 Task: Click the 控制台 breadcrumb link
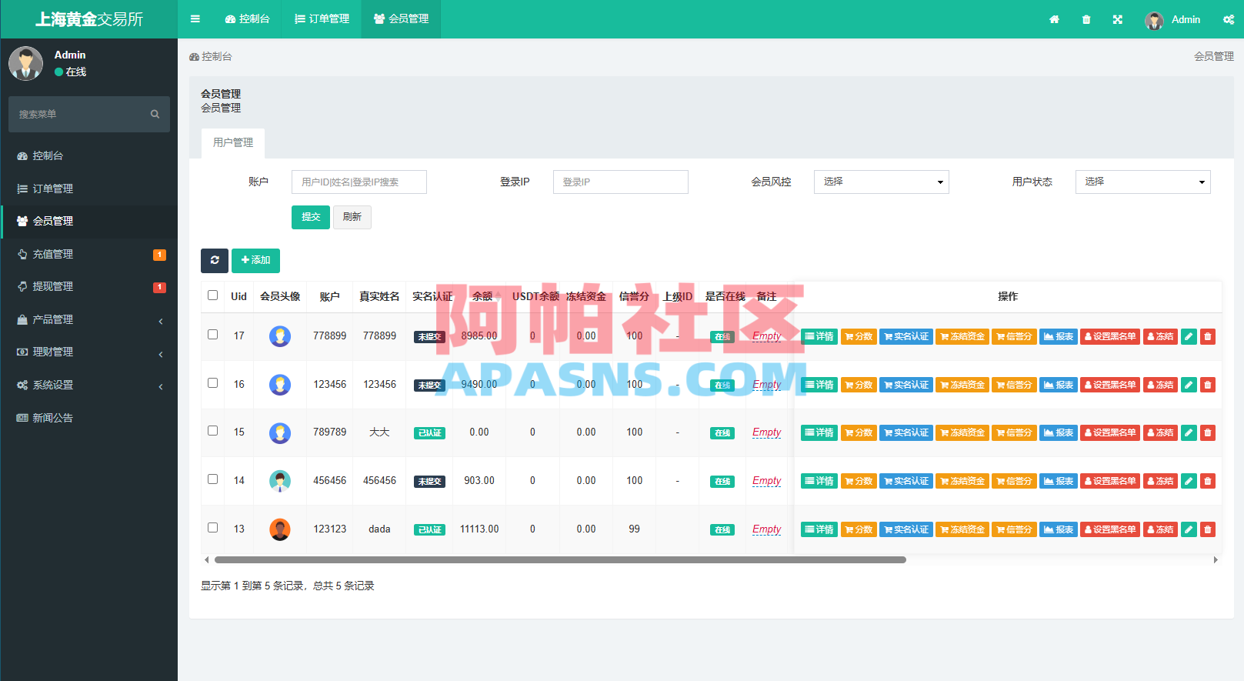tap(211, 56)
